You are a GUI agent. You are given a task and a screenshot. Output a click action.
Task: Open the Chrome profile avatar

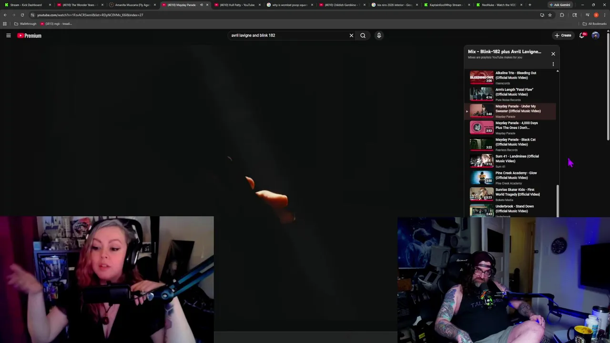(x=596, y=15)
